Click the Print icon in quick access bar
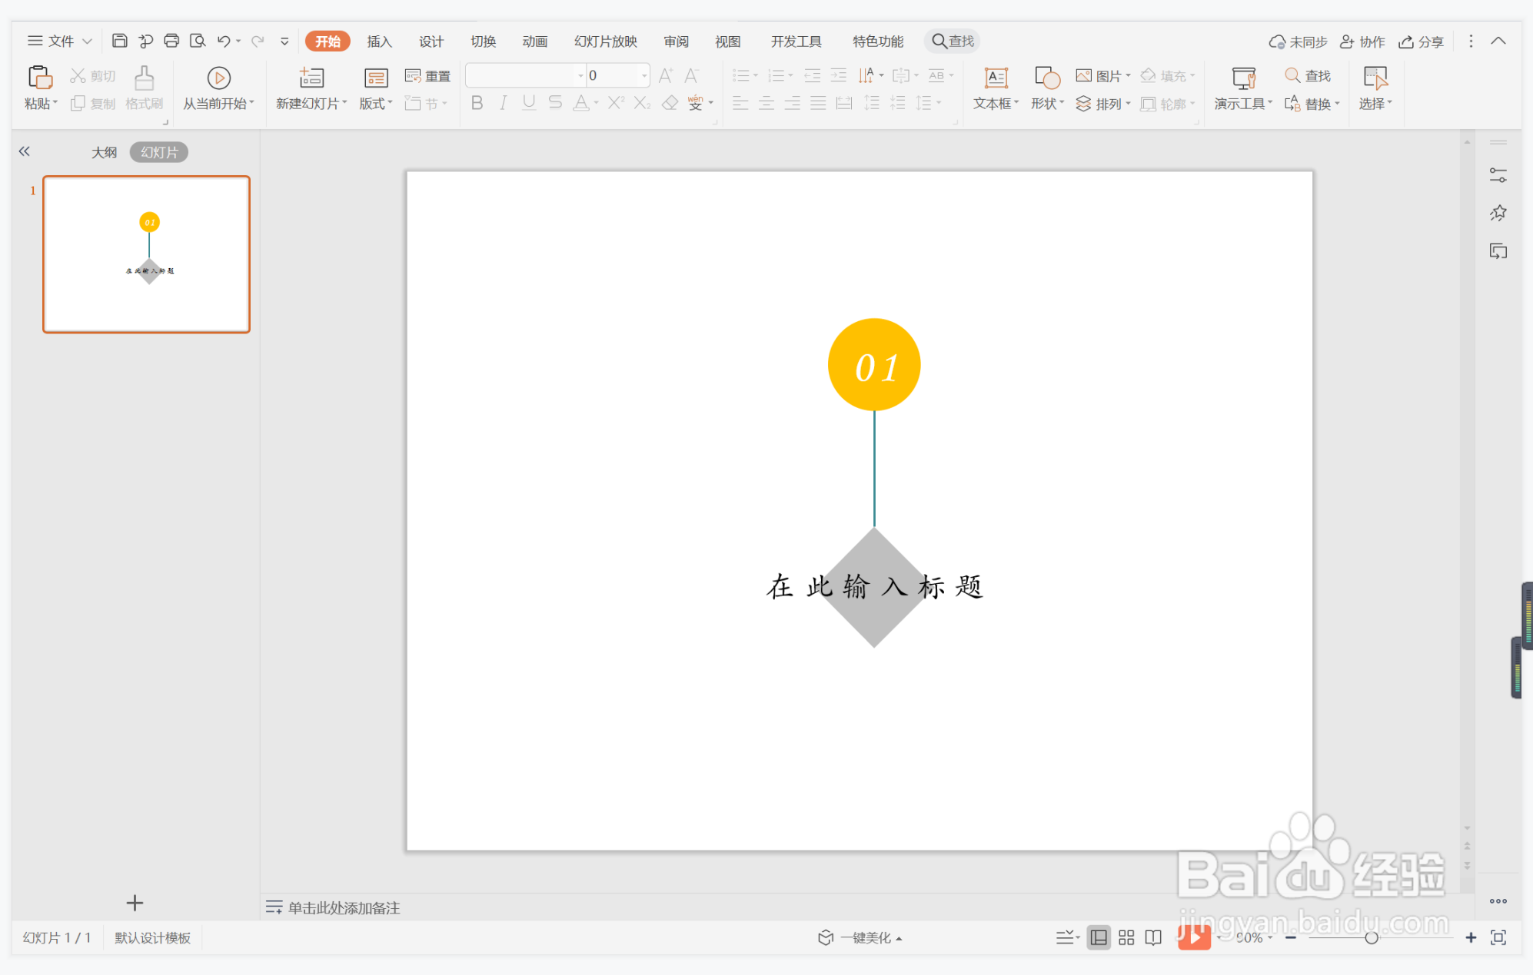Image resolution: width=1533 pixels, height=975 pixels. (171, 41)
